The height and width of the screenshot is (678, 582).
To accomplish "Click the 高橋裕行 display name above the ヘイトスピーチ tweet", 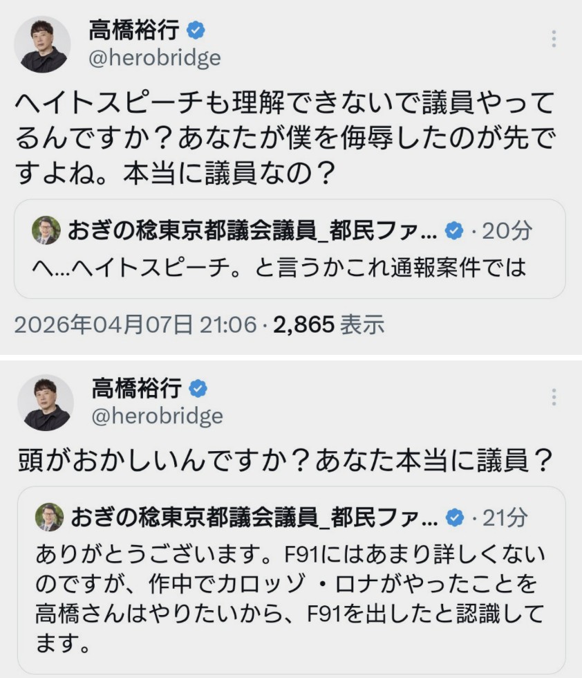I will point(134,30).
